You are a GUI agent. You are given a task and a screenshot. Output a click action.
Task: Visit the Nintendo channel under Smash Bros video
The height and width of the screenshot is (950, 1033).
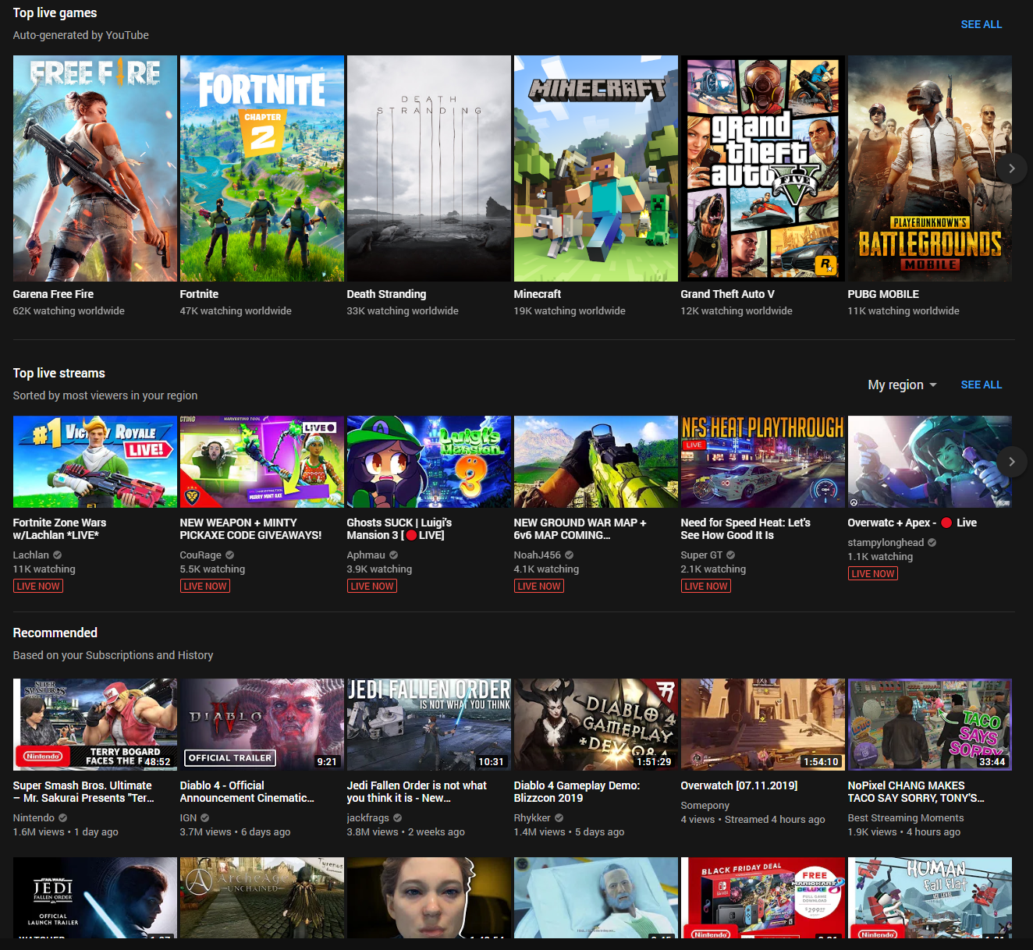click(34, 818)
